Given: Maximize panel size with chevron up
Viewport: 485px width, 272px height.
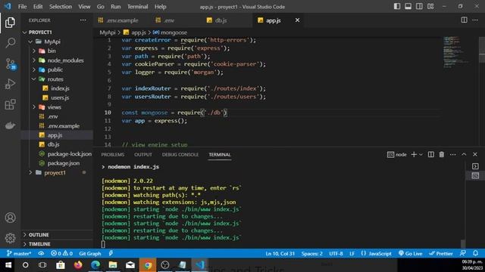Looking at the screenshot, I should 464,154.
